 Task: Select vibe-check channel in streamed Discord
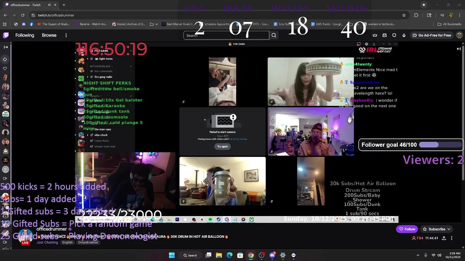pos(101,135)
